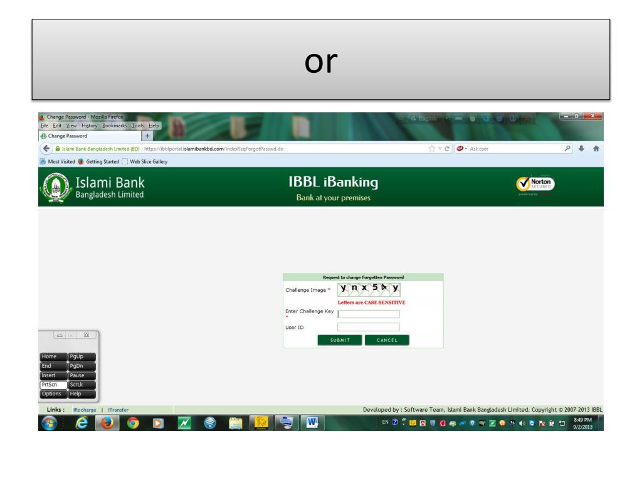Click the bookmark star icon in the address bar
This screenshot has width=642, height=482.
click(431, 149)
